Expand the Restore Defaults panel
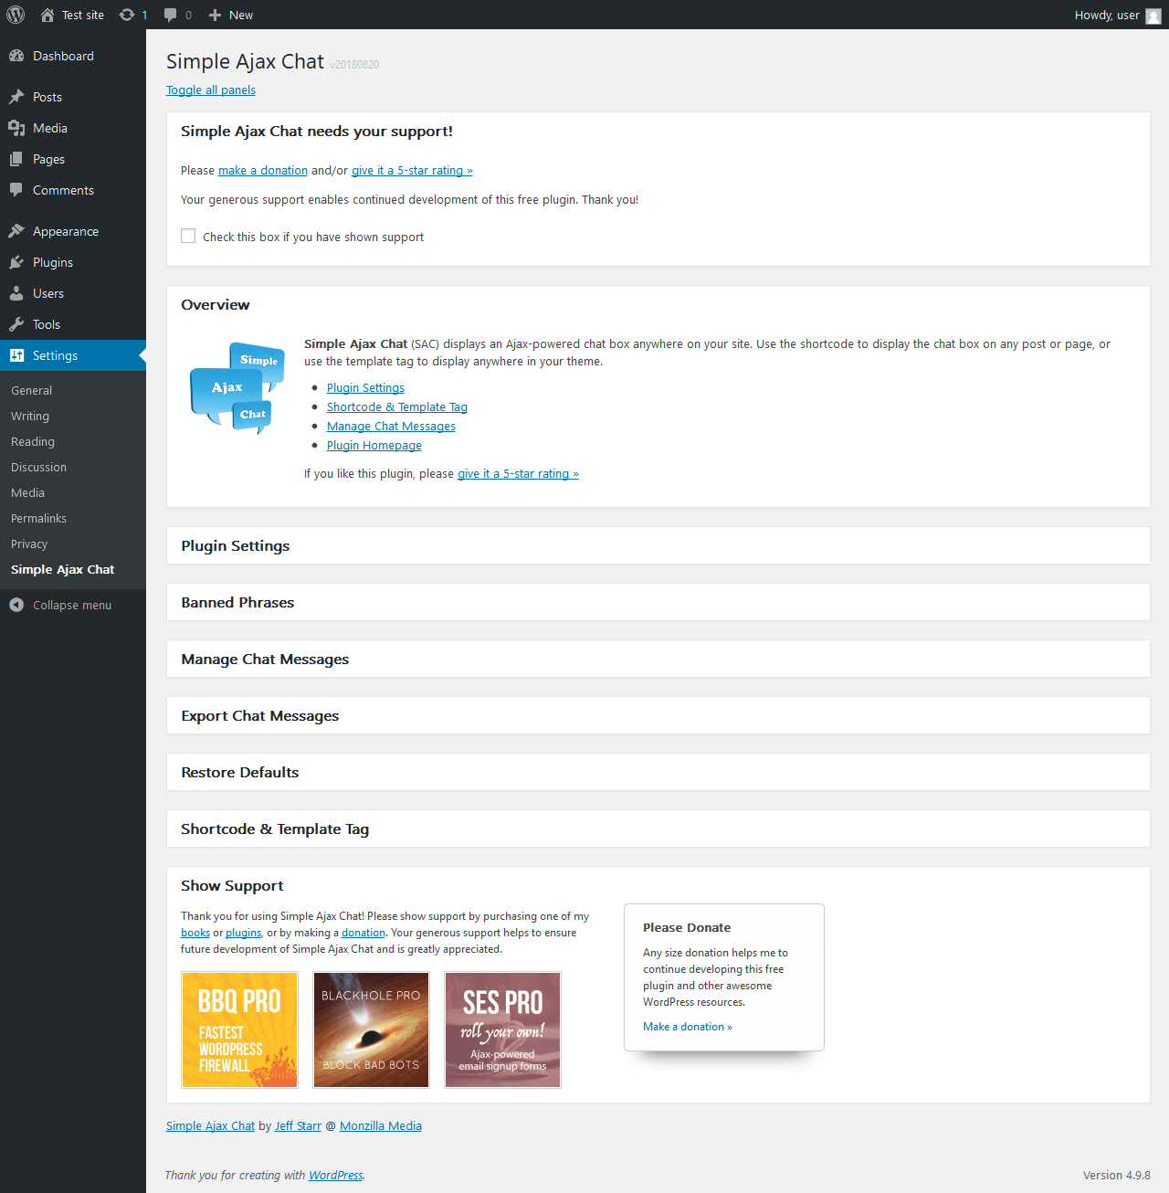This screenshot has width=1169, height=1193. click(x=658, y=772)
